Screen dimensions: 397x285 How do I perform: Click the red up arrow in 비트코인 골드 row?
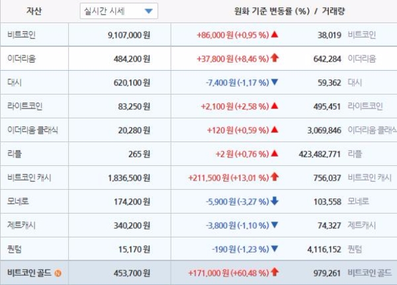(275, 272)
